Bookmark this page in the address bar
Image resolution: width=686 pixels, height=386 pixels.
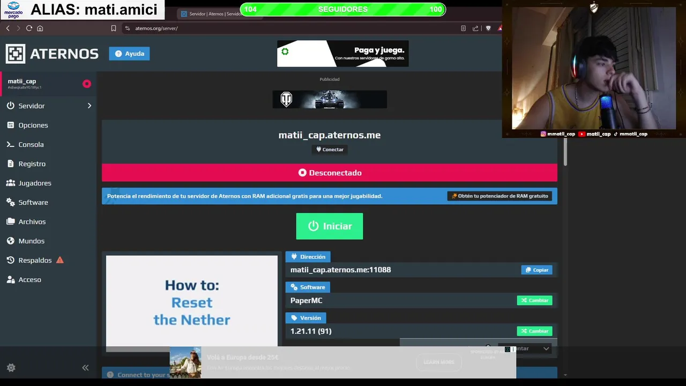point(114,28)
